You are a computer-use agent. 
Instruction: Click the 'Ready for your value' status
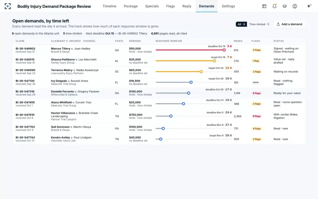tap(287, 93)
